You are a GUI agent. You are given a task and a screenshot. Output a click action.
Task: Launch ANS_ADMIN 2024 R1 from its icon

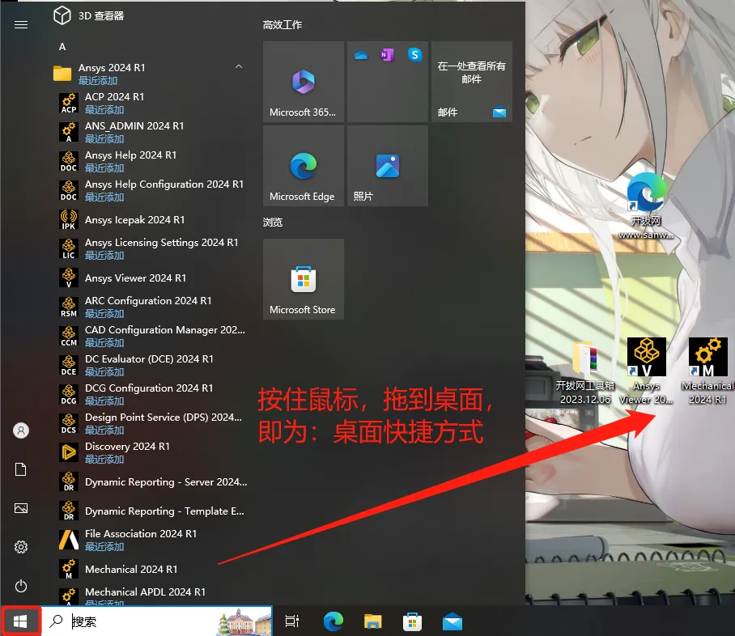[69, 132]
